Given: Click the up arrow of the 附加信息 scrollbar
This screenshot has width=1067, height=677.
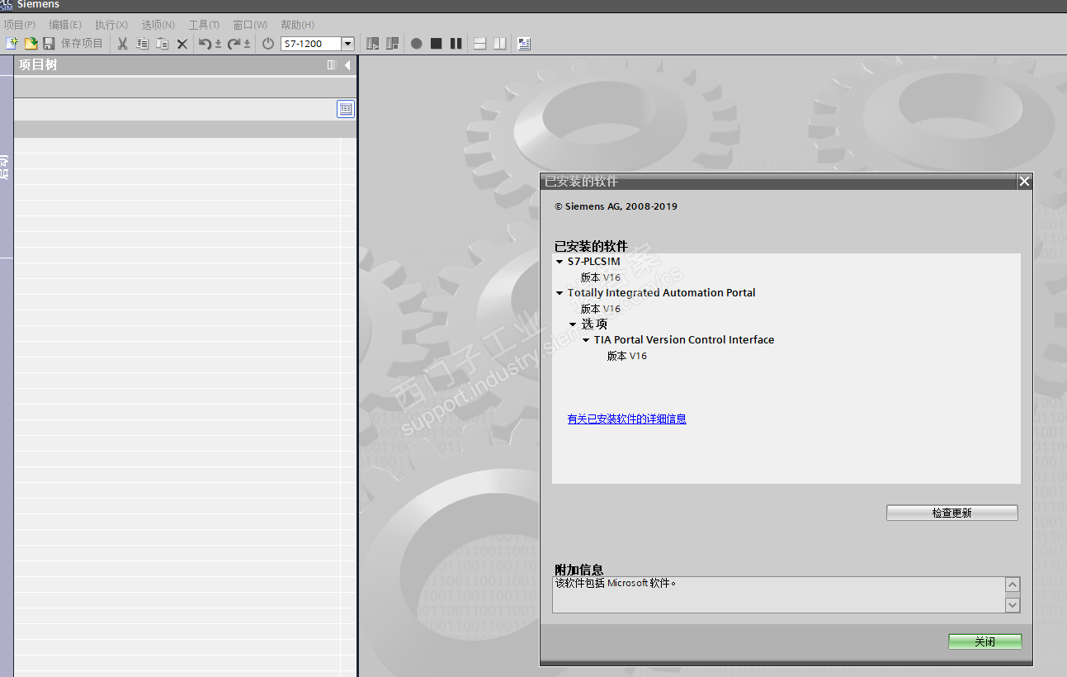Looking at the screenshot, I should 1013,585.
